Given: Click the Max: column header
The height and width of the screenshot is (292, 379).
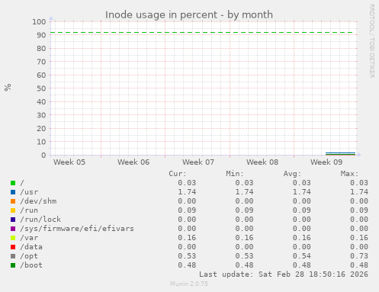Looking at the screenshot, I should click(349, 174).
